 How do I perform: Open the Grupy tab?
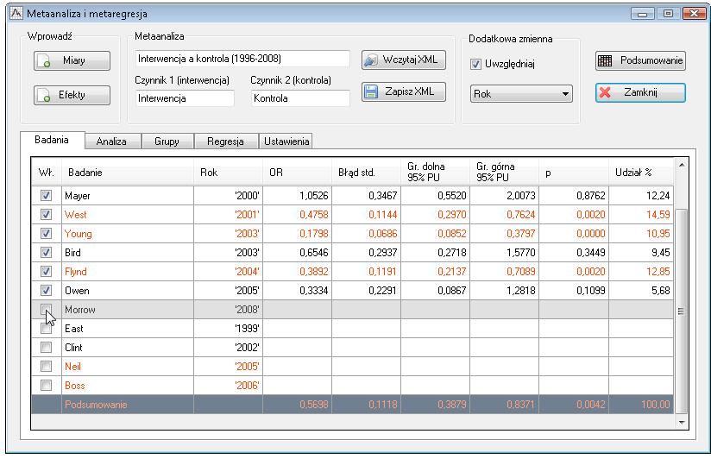click(x=167, y=141)
